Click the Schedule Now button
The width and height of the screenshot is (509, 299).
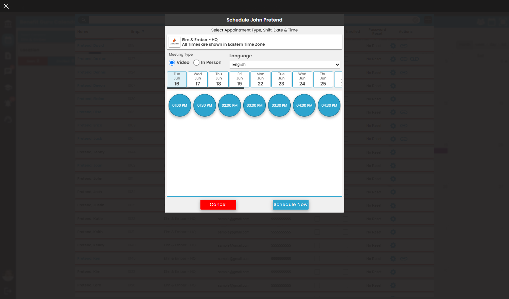coord(291,205)
